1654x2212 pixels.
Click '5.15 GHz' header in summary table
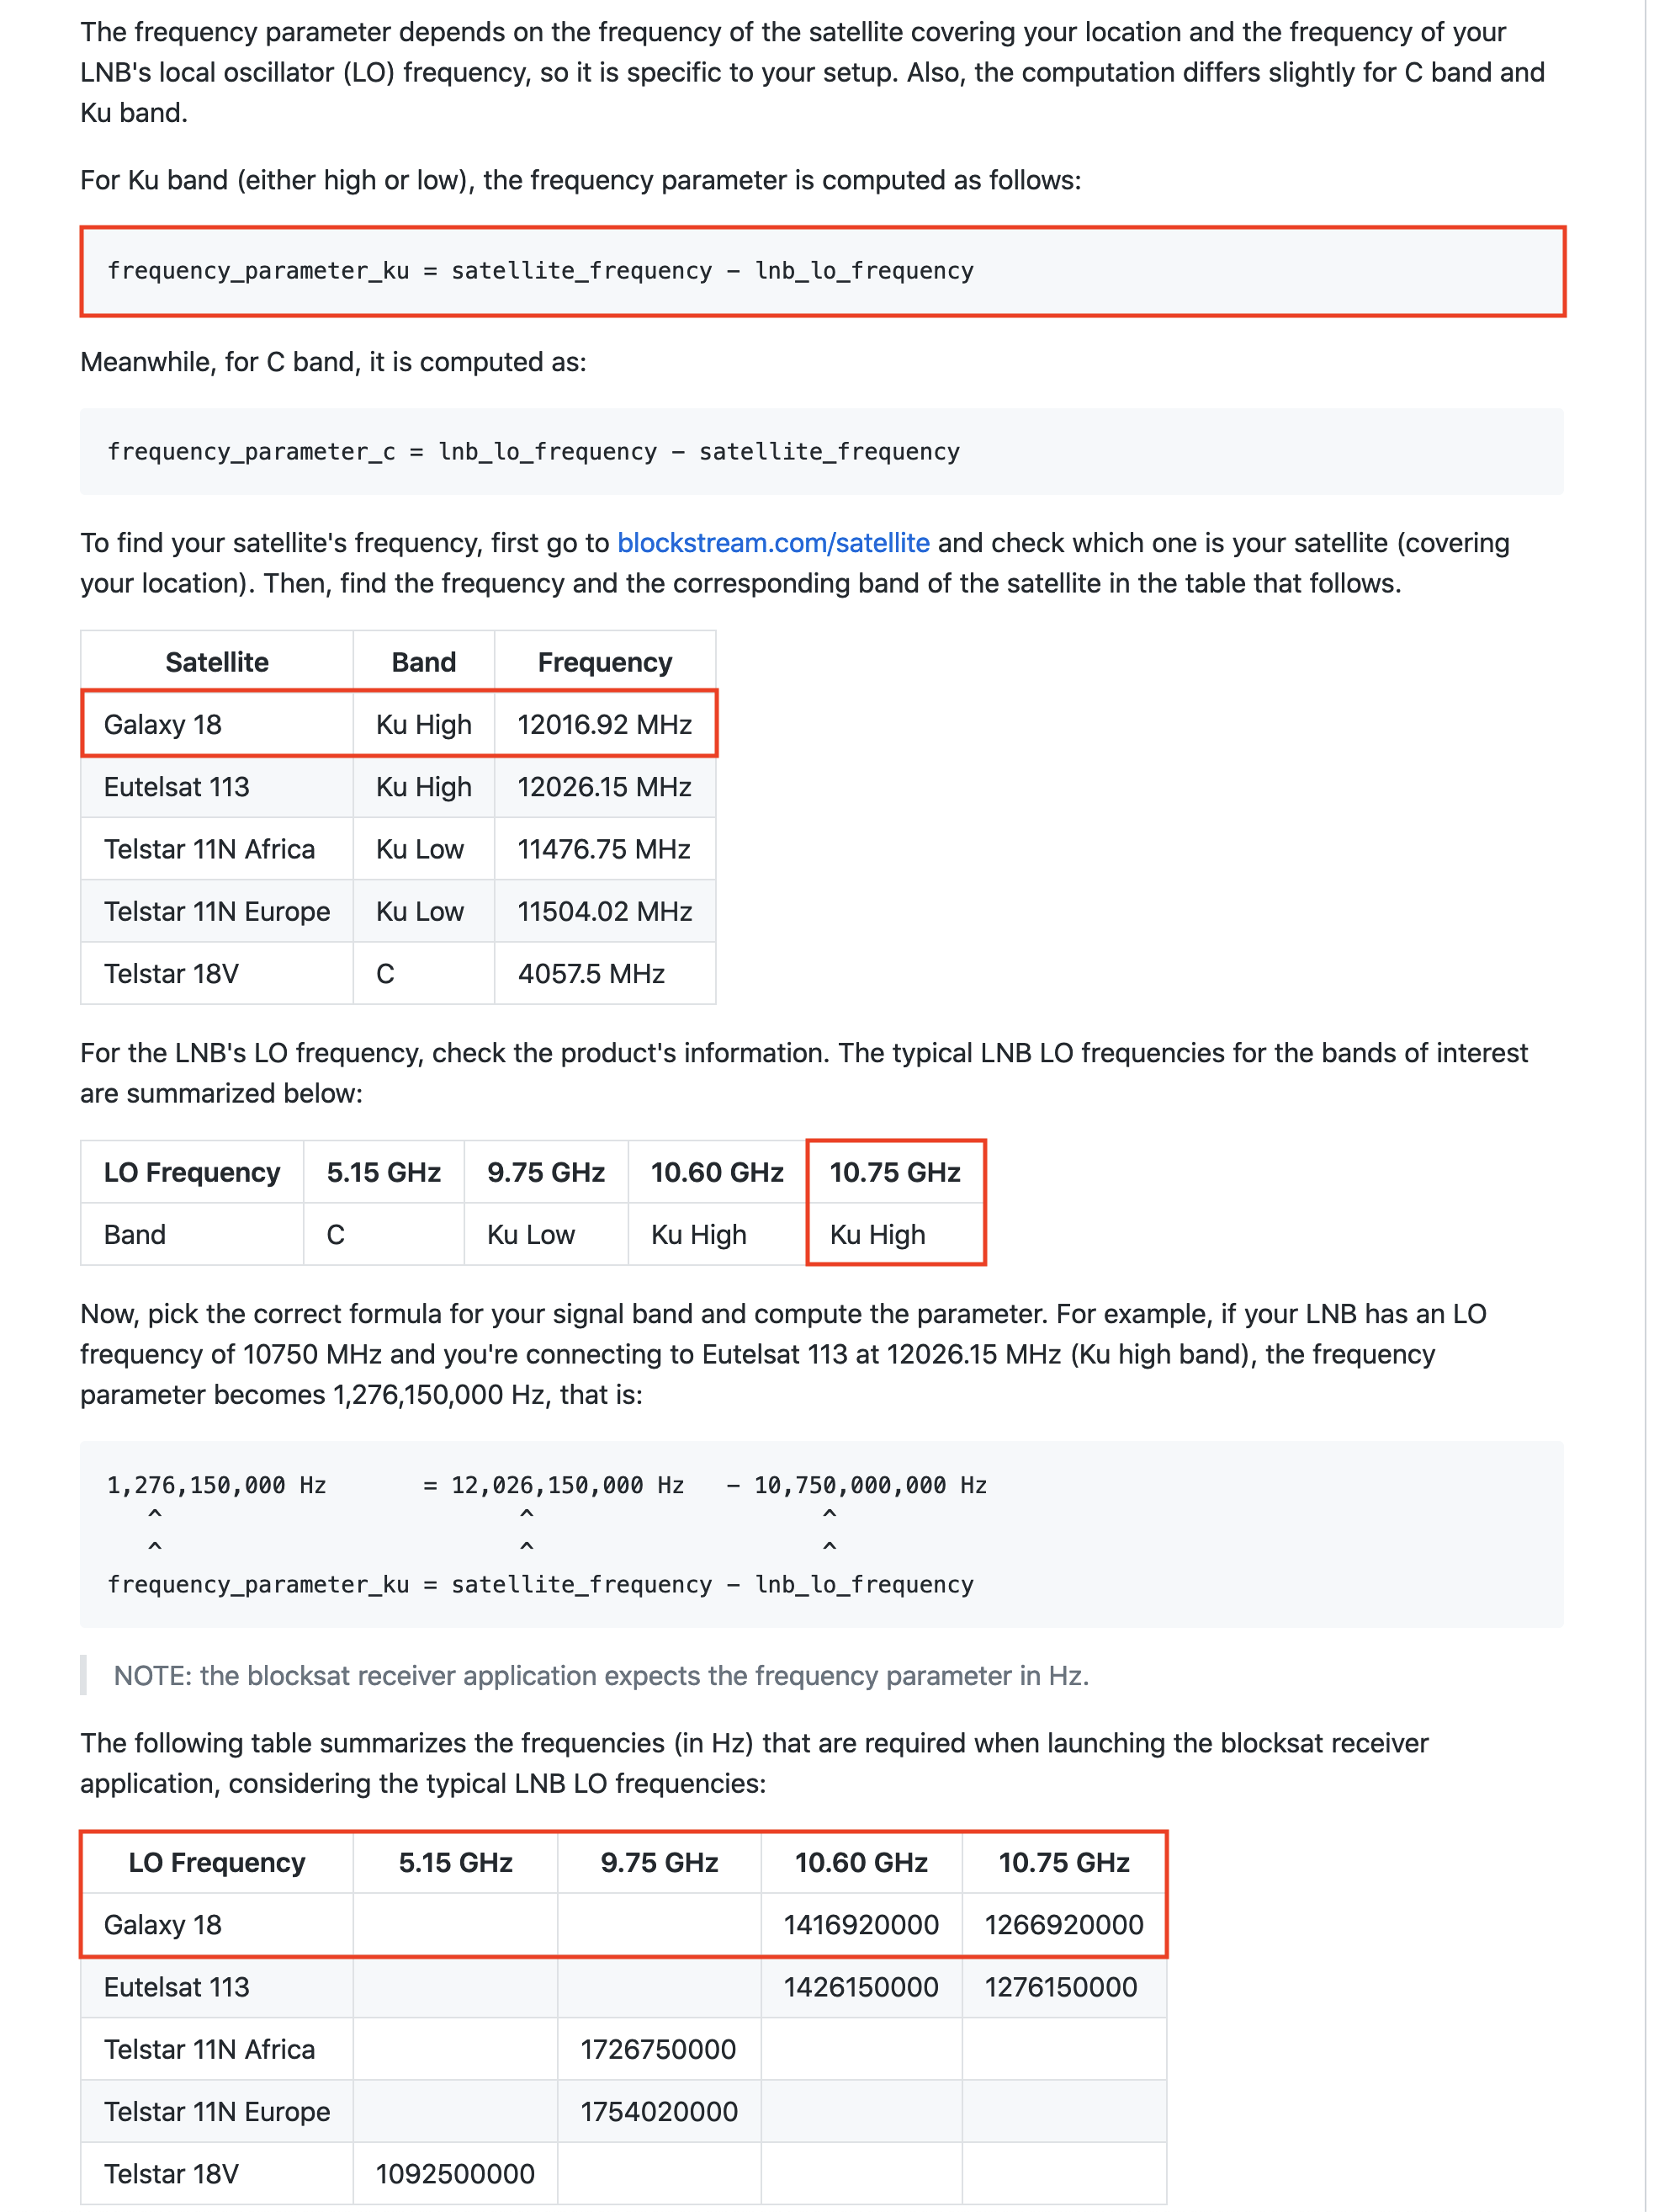pos(455,1862)
